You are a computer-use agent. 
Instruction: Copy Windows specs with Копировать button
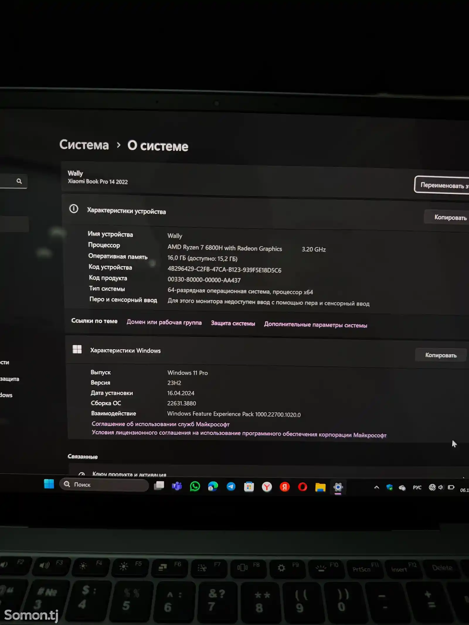tap(441, 355)
